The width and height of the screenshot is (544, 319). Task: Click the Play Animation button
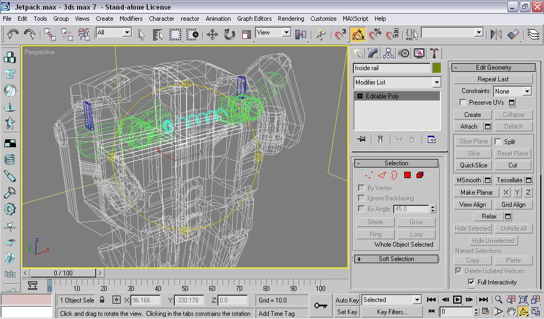coord(457,300)
